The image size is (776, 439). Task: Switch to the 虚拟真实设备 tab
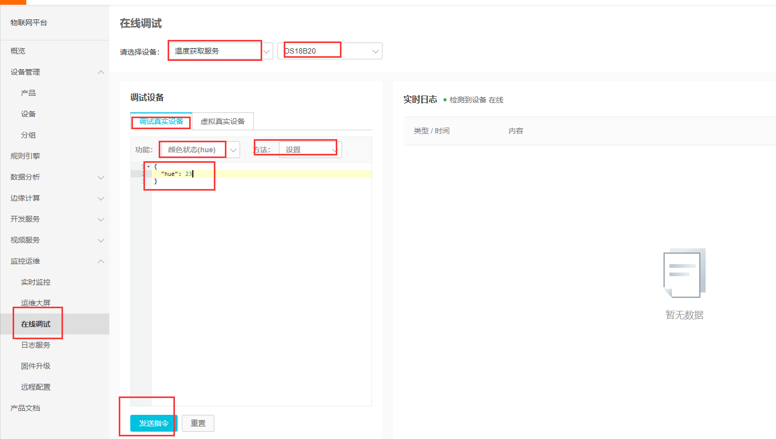point(223,121)
